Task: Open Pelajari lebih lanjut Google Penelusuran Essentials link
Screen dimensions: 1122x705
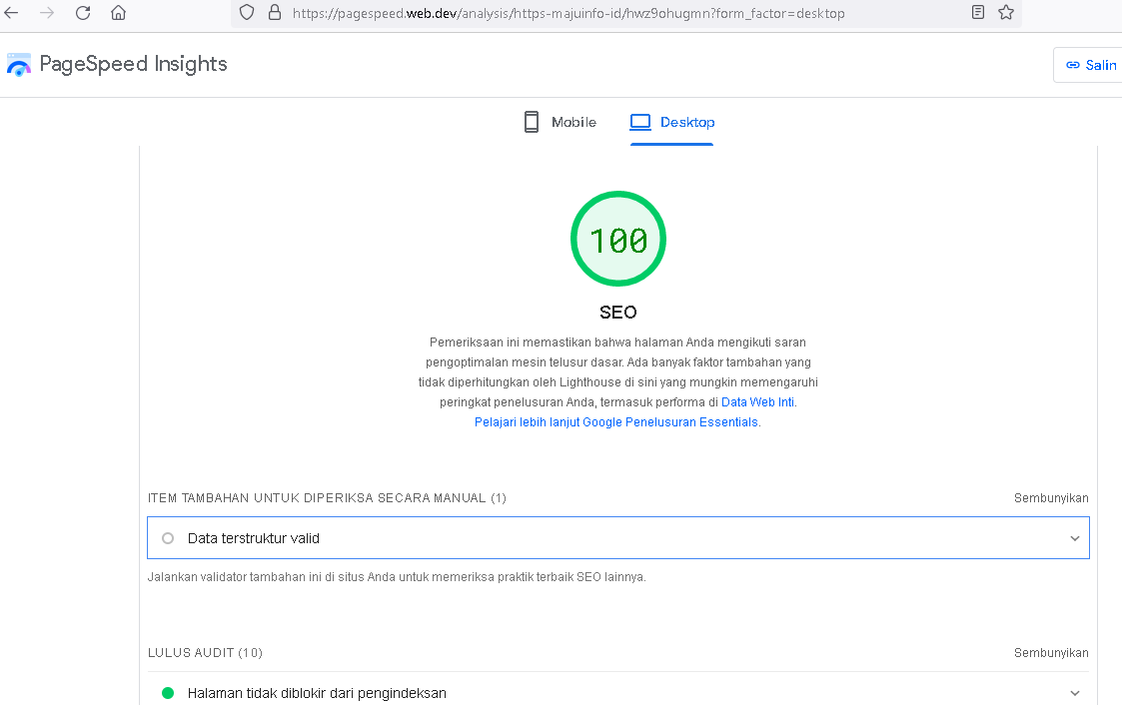Action: click(616, 422)
